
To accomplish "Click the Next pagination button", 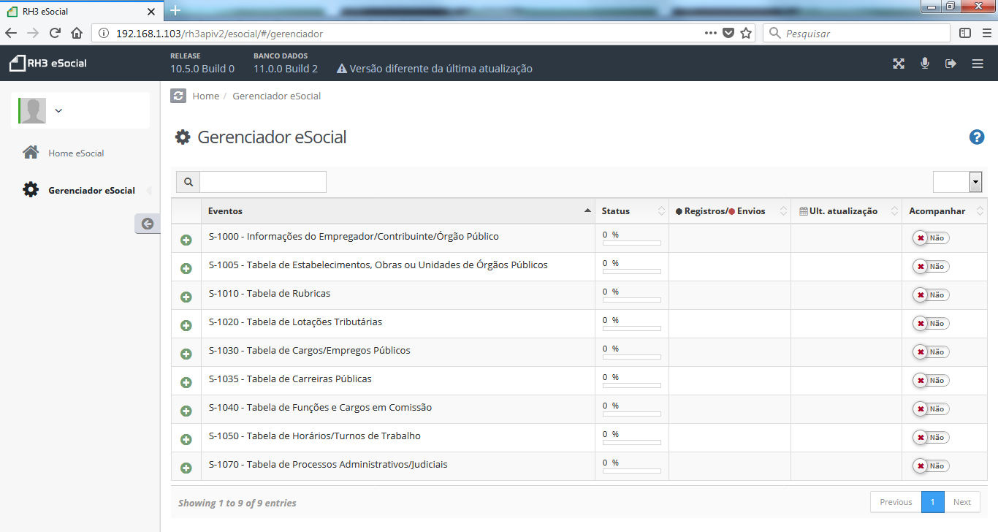I will tap(962, 502).
